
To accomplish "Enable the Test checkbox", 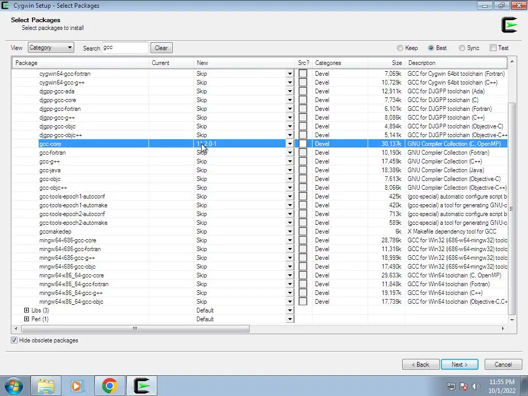I will point(493,48).
